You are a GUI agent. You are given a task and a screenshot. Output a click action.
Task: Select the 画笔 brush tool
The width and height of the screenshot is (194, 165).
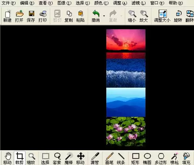(x=109, y=158)
